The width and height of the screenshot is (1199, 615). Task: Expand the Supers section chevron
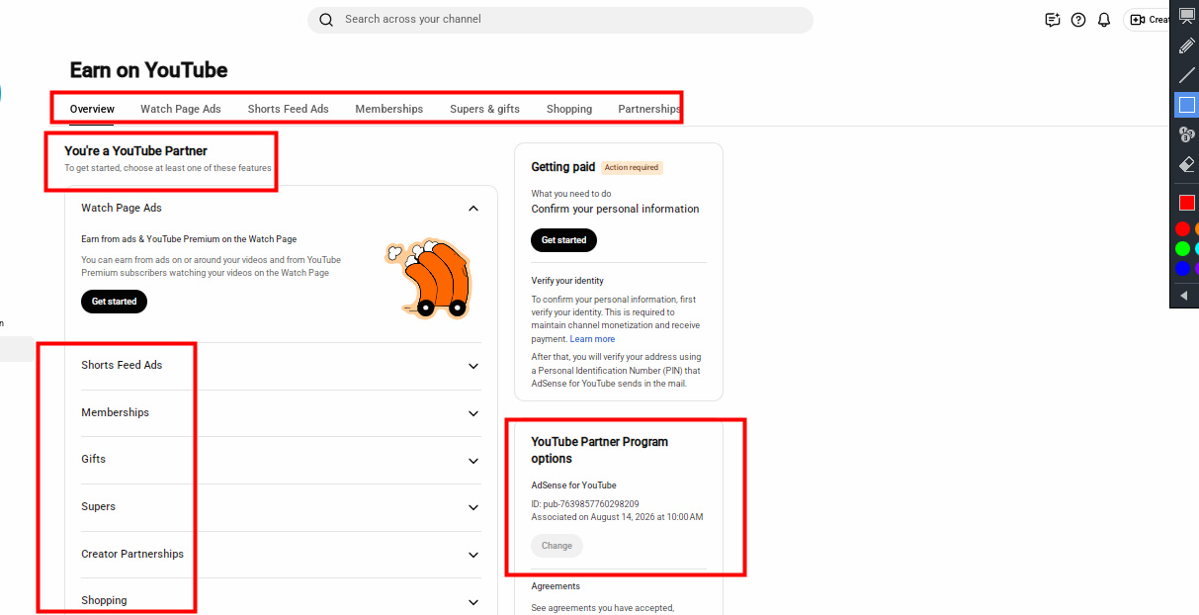coord(473,507)
